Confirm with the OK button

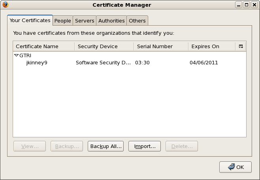point(236,167)
